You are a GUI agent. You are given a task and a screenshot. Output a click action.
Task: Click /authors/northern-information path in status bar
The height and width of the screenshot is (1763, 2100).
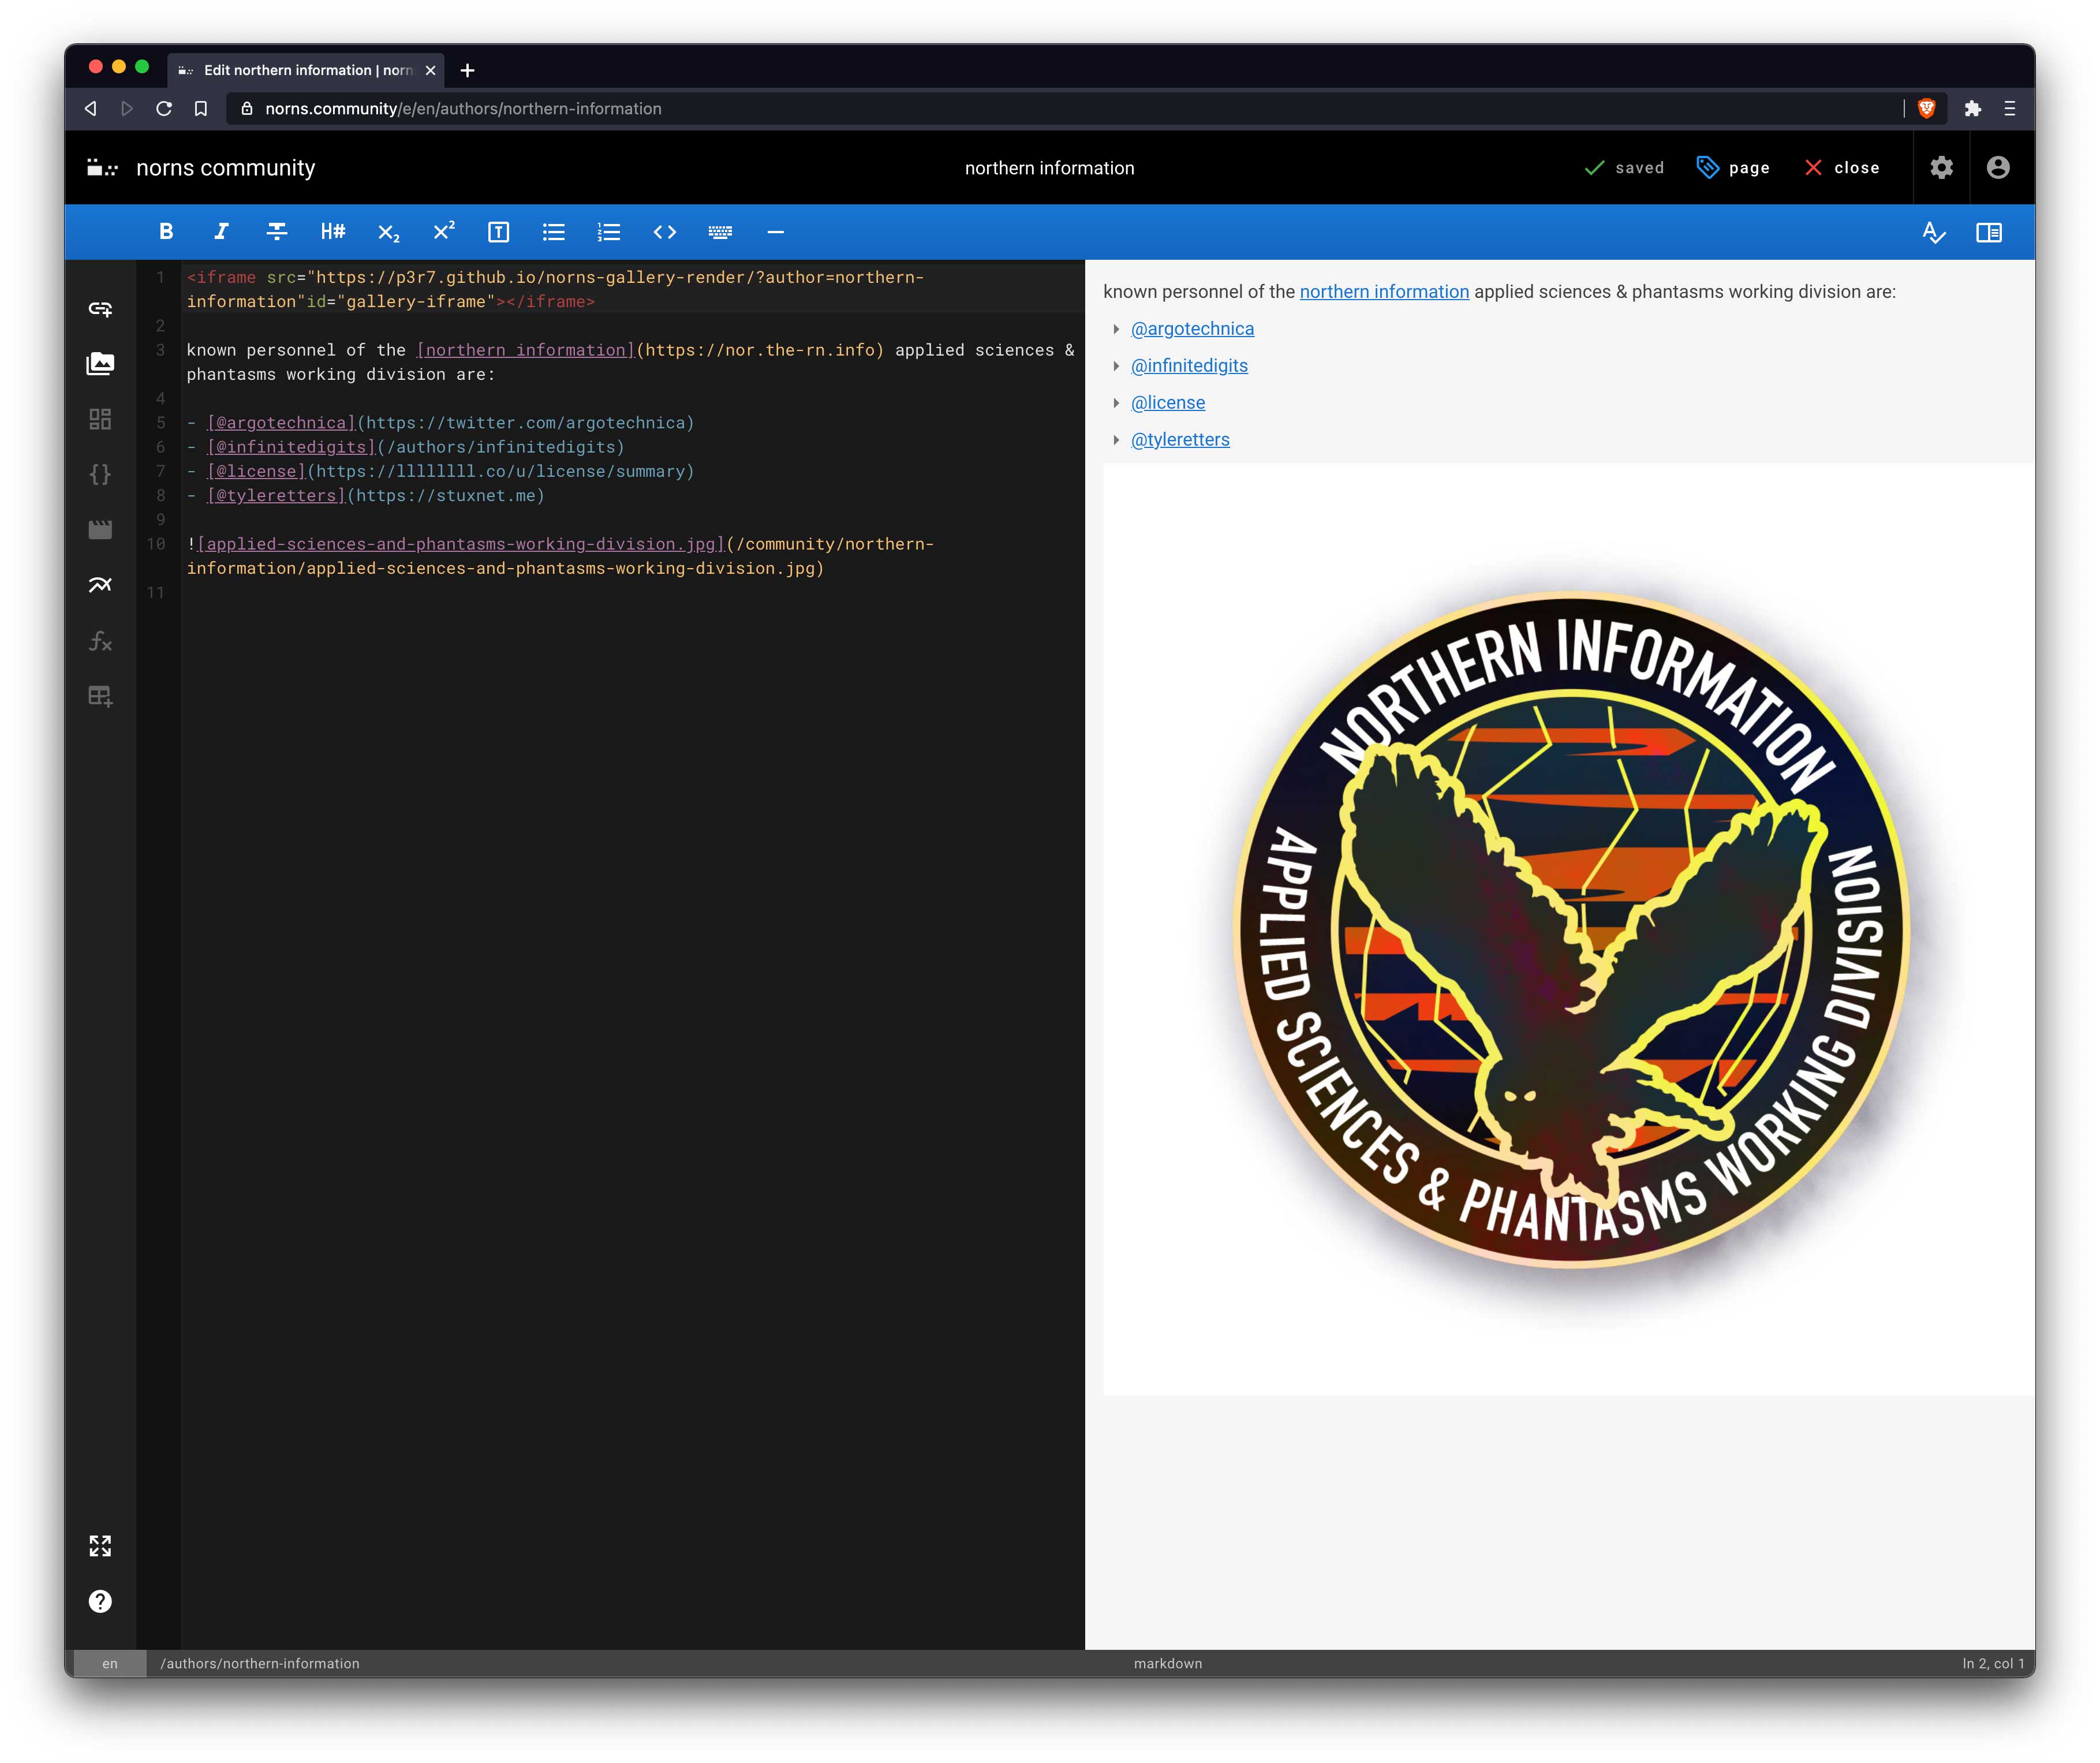(260, 1664)
